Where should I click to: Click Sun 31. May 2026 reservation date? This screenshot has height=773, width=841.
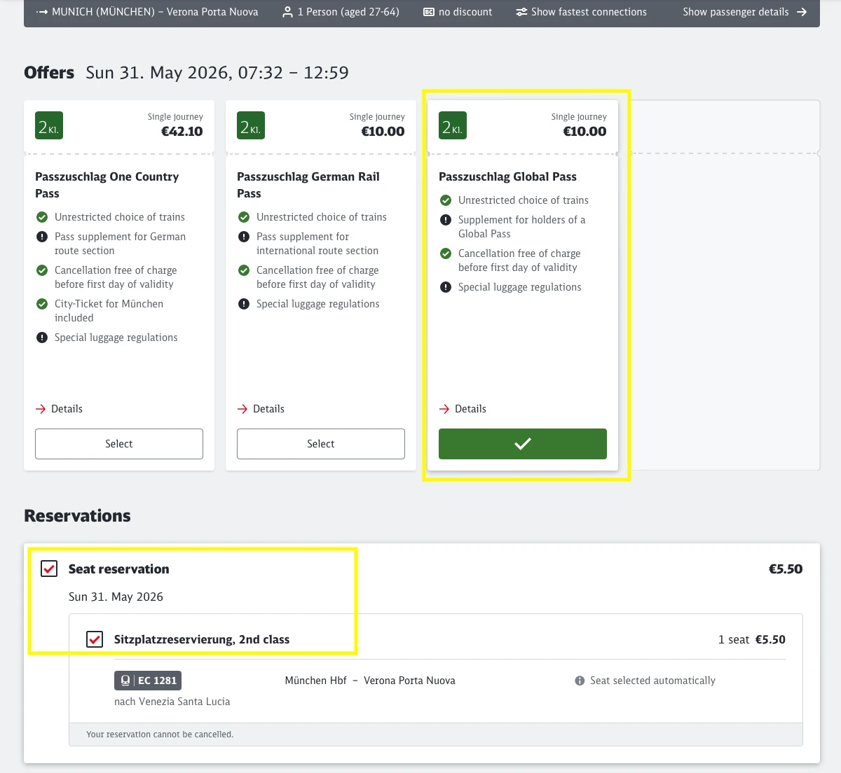[x=116, y=597]
